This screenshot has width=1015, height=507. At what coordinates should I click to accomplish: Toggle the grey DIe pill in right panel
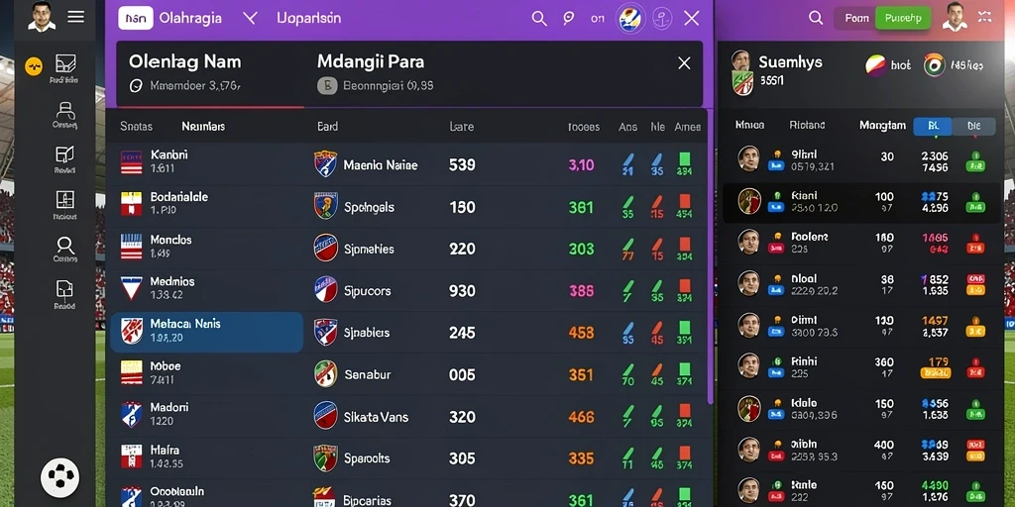(973, 126)
